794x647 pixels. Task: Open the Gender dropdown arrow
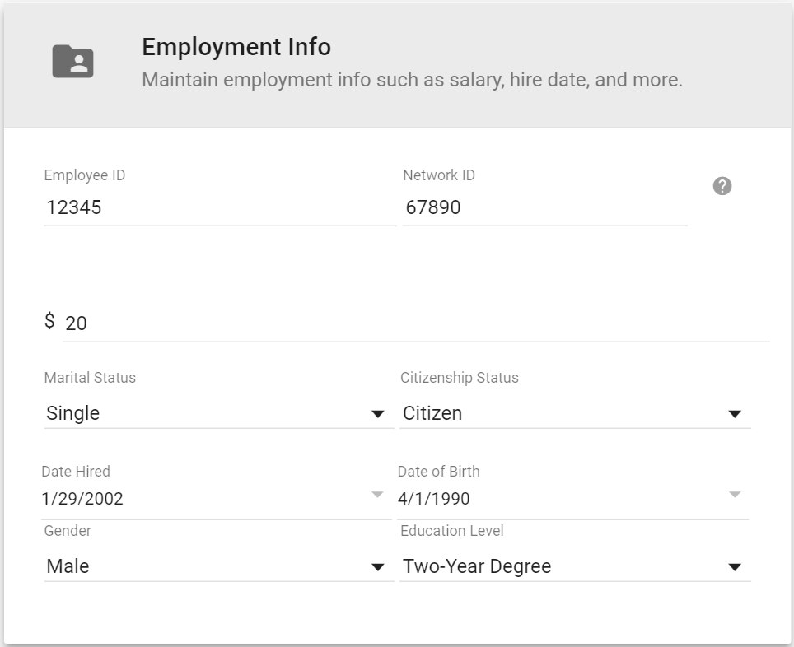[377, 567]
